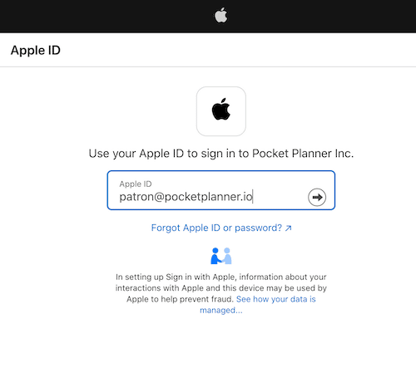
Task: Click the Pocket Planner Inc. name in heading
Action: [303, 154]
